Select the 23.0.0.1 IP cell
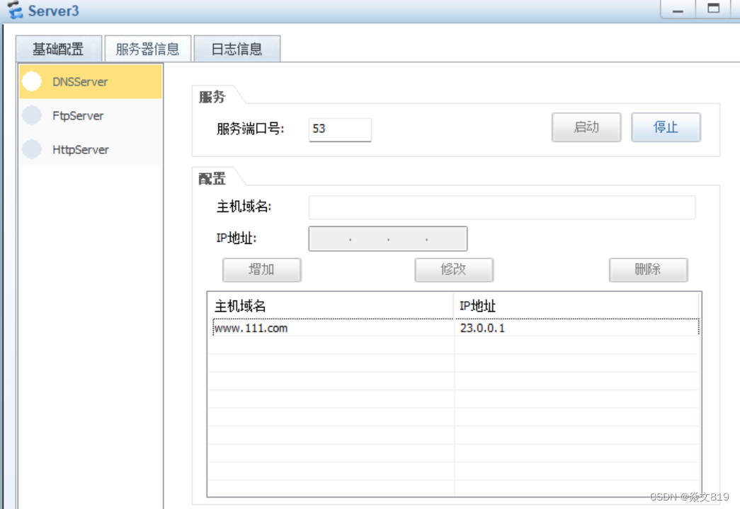 click(576, 327)
